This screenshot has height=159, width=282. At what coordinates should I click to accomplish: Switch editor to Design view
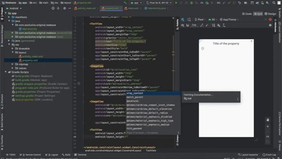click(270, 14)
